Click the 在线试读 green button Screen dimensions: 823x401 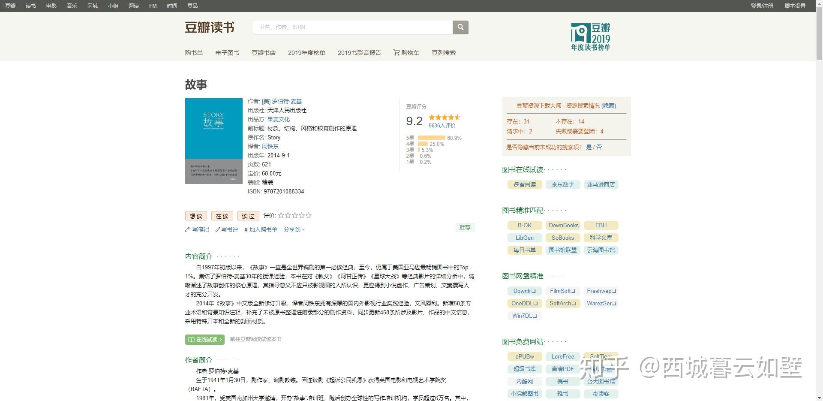(205, 339)
